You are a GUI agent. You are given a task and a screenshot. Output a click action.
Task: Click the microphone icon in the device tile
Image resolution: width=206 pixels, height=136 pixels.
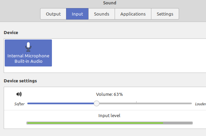(28, 47)
